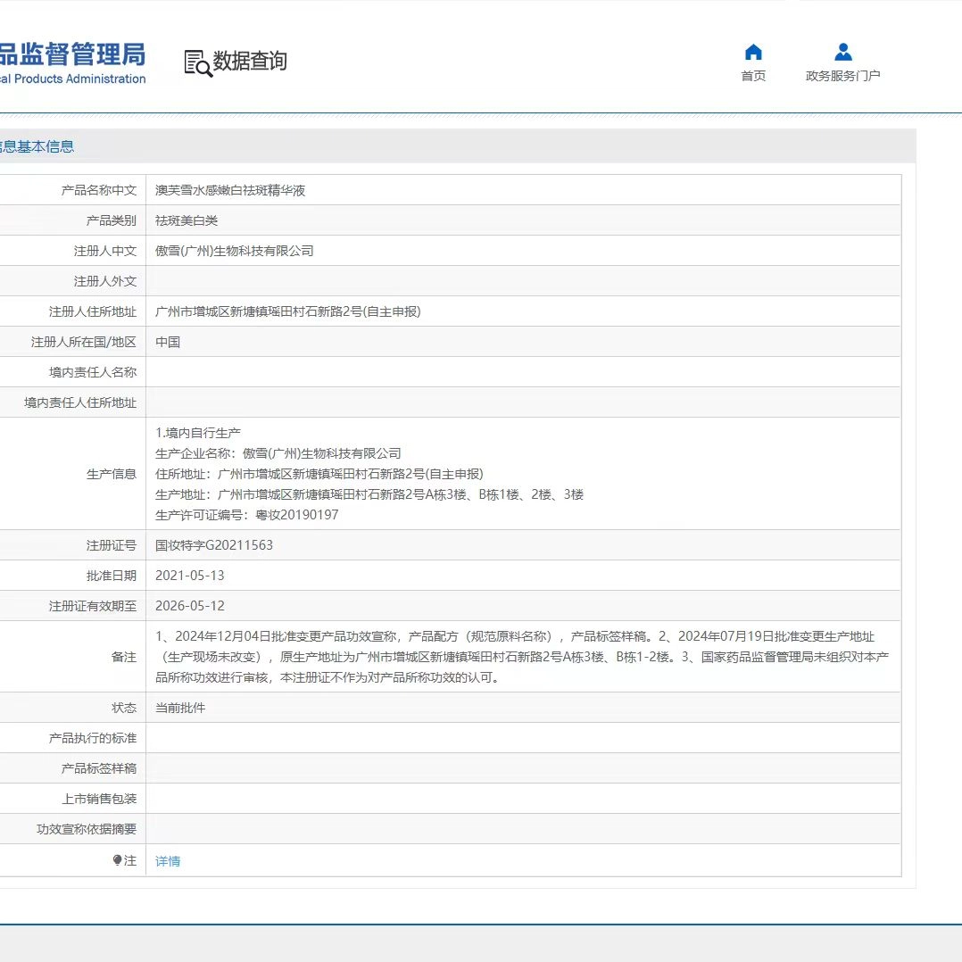The width and height of the screenshot is (962, 962).
Task: Click the 祛斑美白类 product category value
Action: pos(187,220)
